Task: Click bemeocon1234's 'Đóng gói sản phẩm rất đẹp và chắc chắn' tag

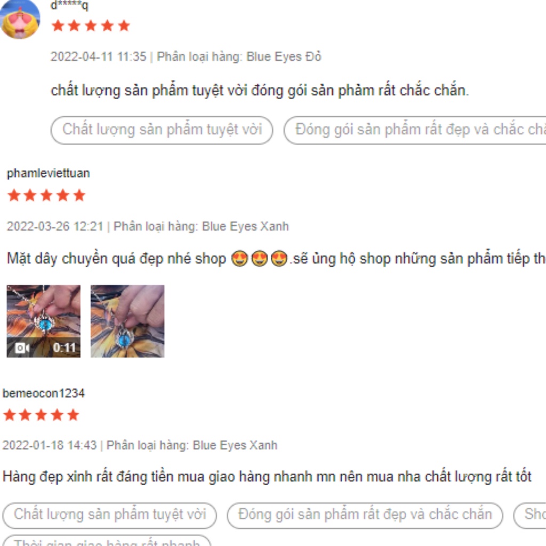Action: [x=365, y=515]
